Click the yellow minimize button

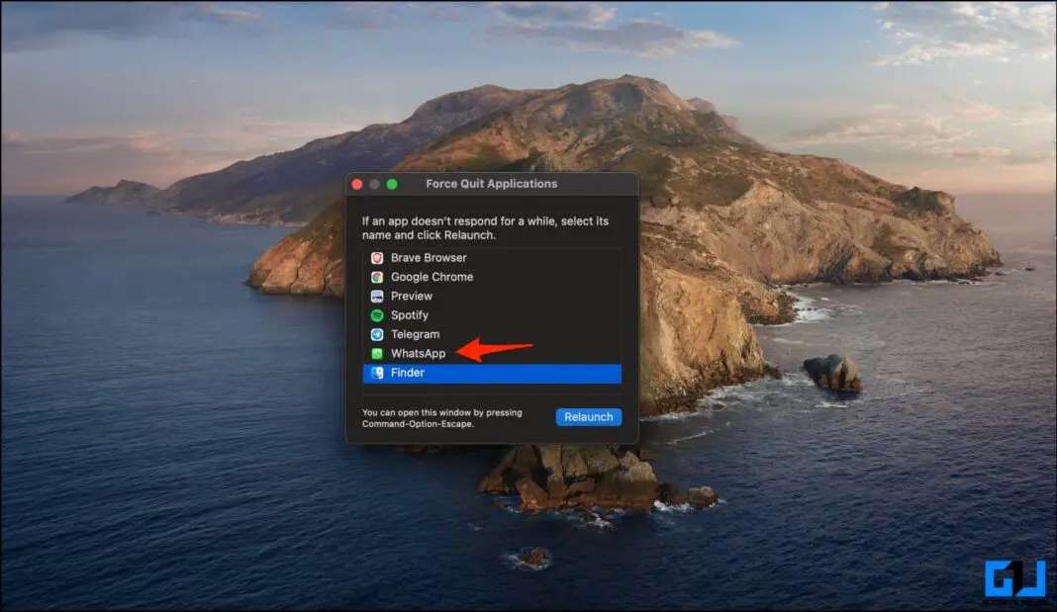373,184
